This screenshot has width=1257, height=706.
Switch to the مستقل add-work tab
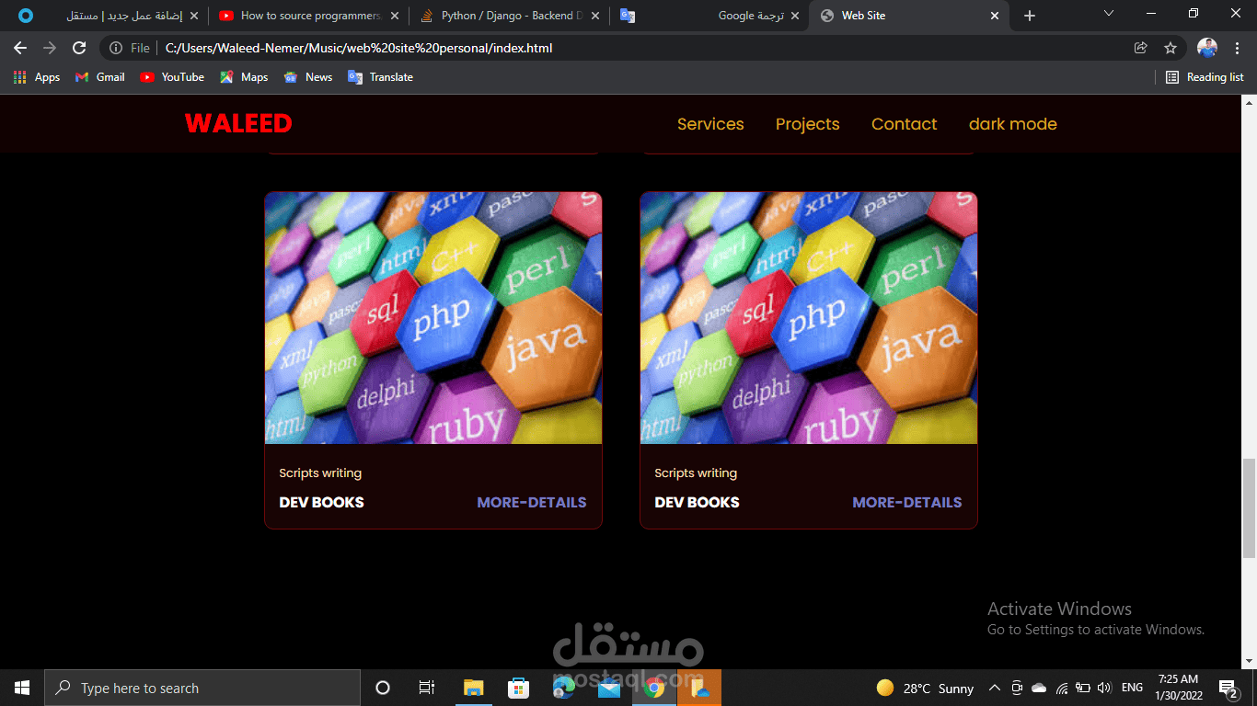[109, 16]
